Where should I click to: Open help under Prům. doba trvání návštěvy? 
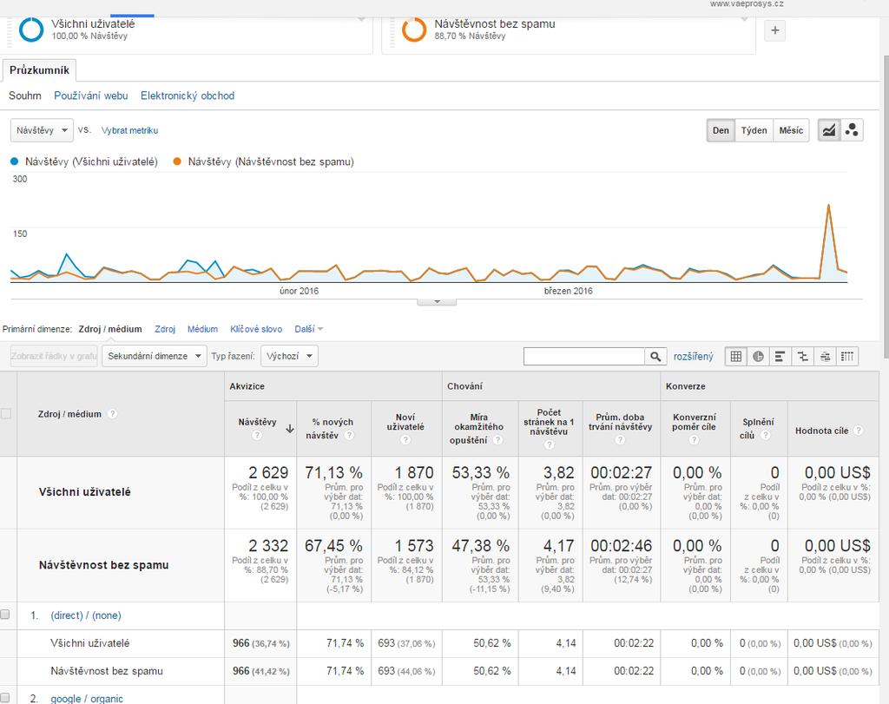point(620,440)
